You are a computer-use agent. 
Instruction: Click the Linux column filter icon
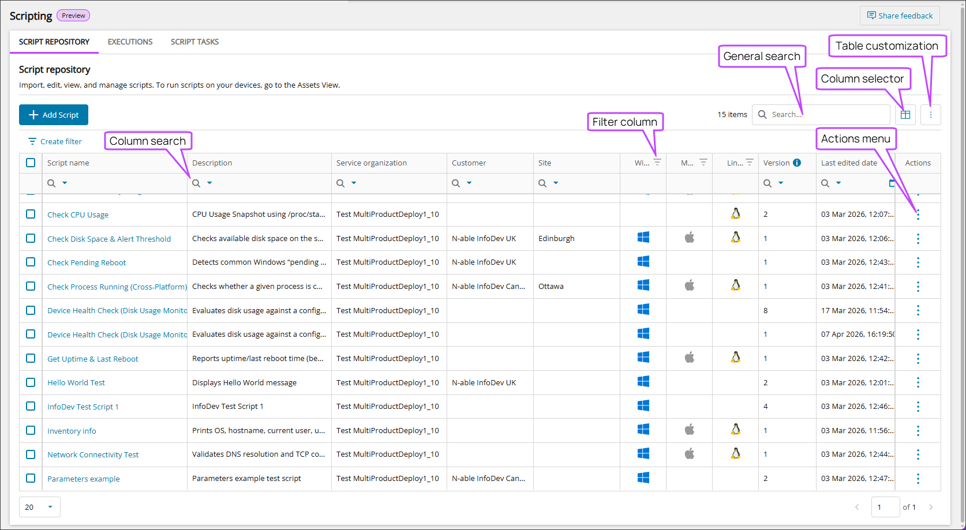750,163
